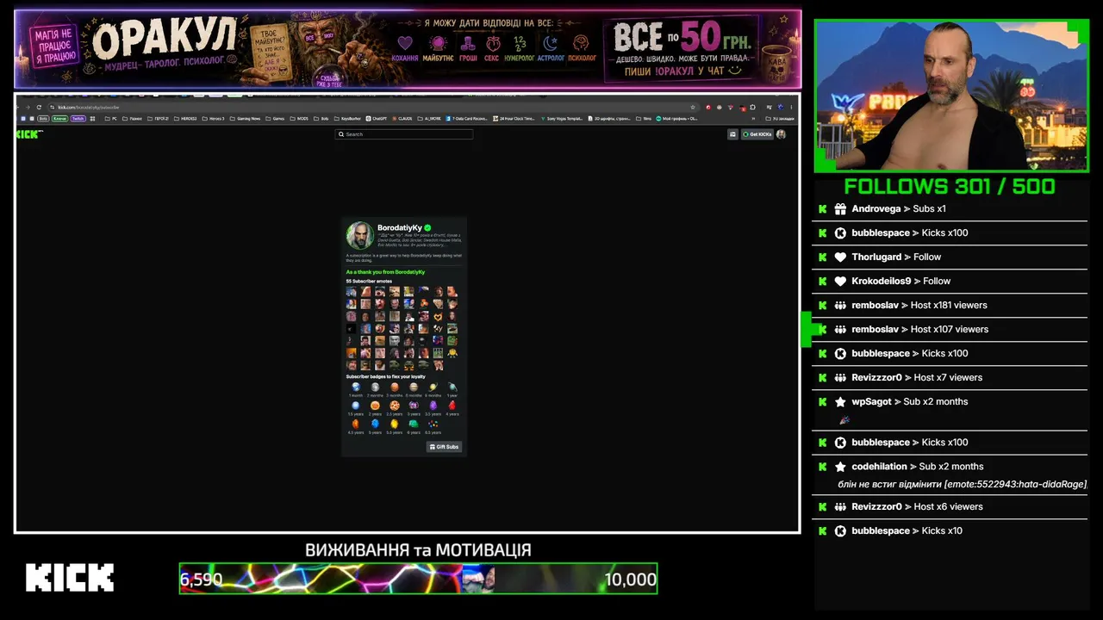Click the 3 months subscriber badge

pos(395,388)
